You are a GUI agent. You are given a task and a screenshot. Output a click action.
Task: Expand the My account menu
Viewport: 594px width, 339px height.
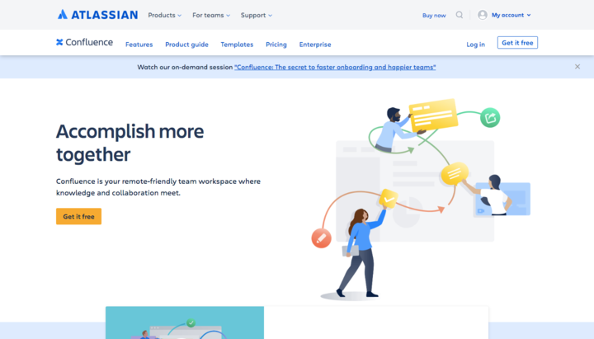pyautogui.click(x=511, y=15)
